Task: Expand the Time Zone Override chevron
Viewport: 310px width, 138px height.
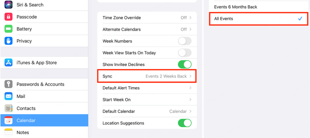Action: tap(190, 18)
